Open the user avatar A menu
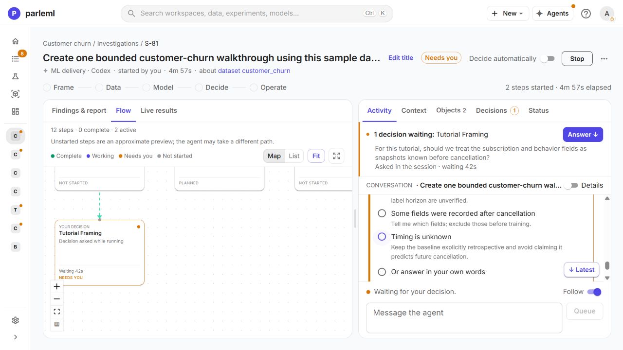623x350 pixels. tap(607, 14)
